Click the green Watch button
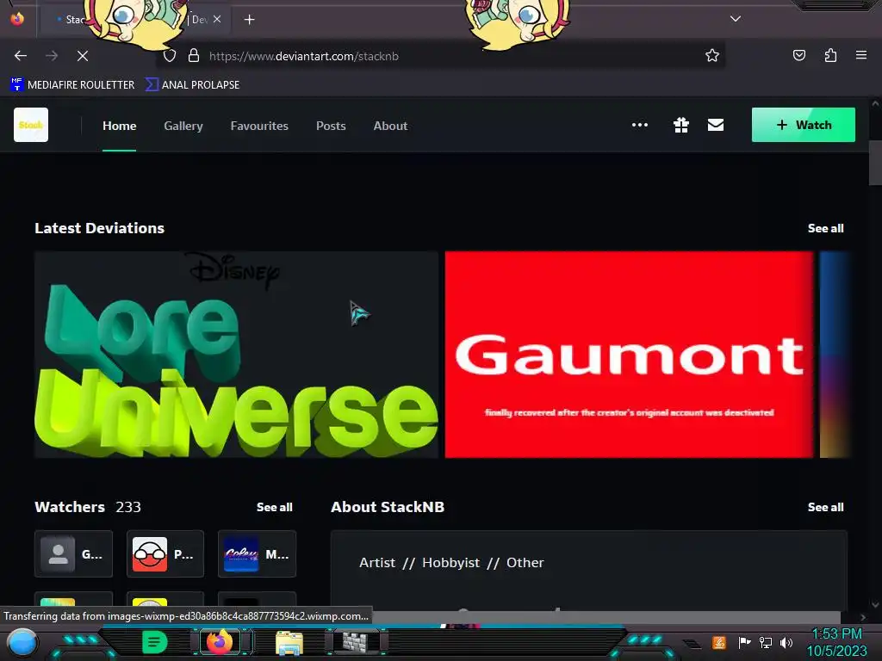 click(x=804, y=125)
